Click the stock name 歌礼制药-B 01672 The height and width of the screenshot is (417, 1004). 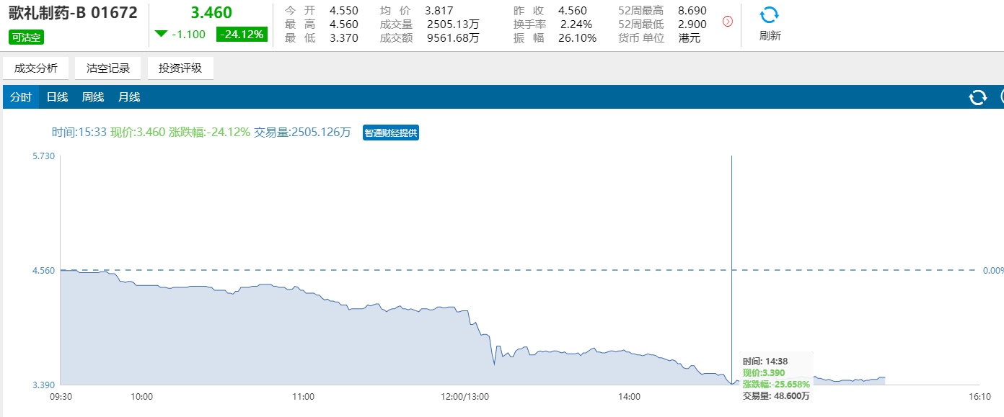[73, 13]
